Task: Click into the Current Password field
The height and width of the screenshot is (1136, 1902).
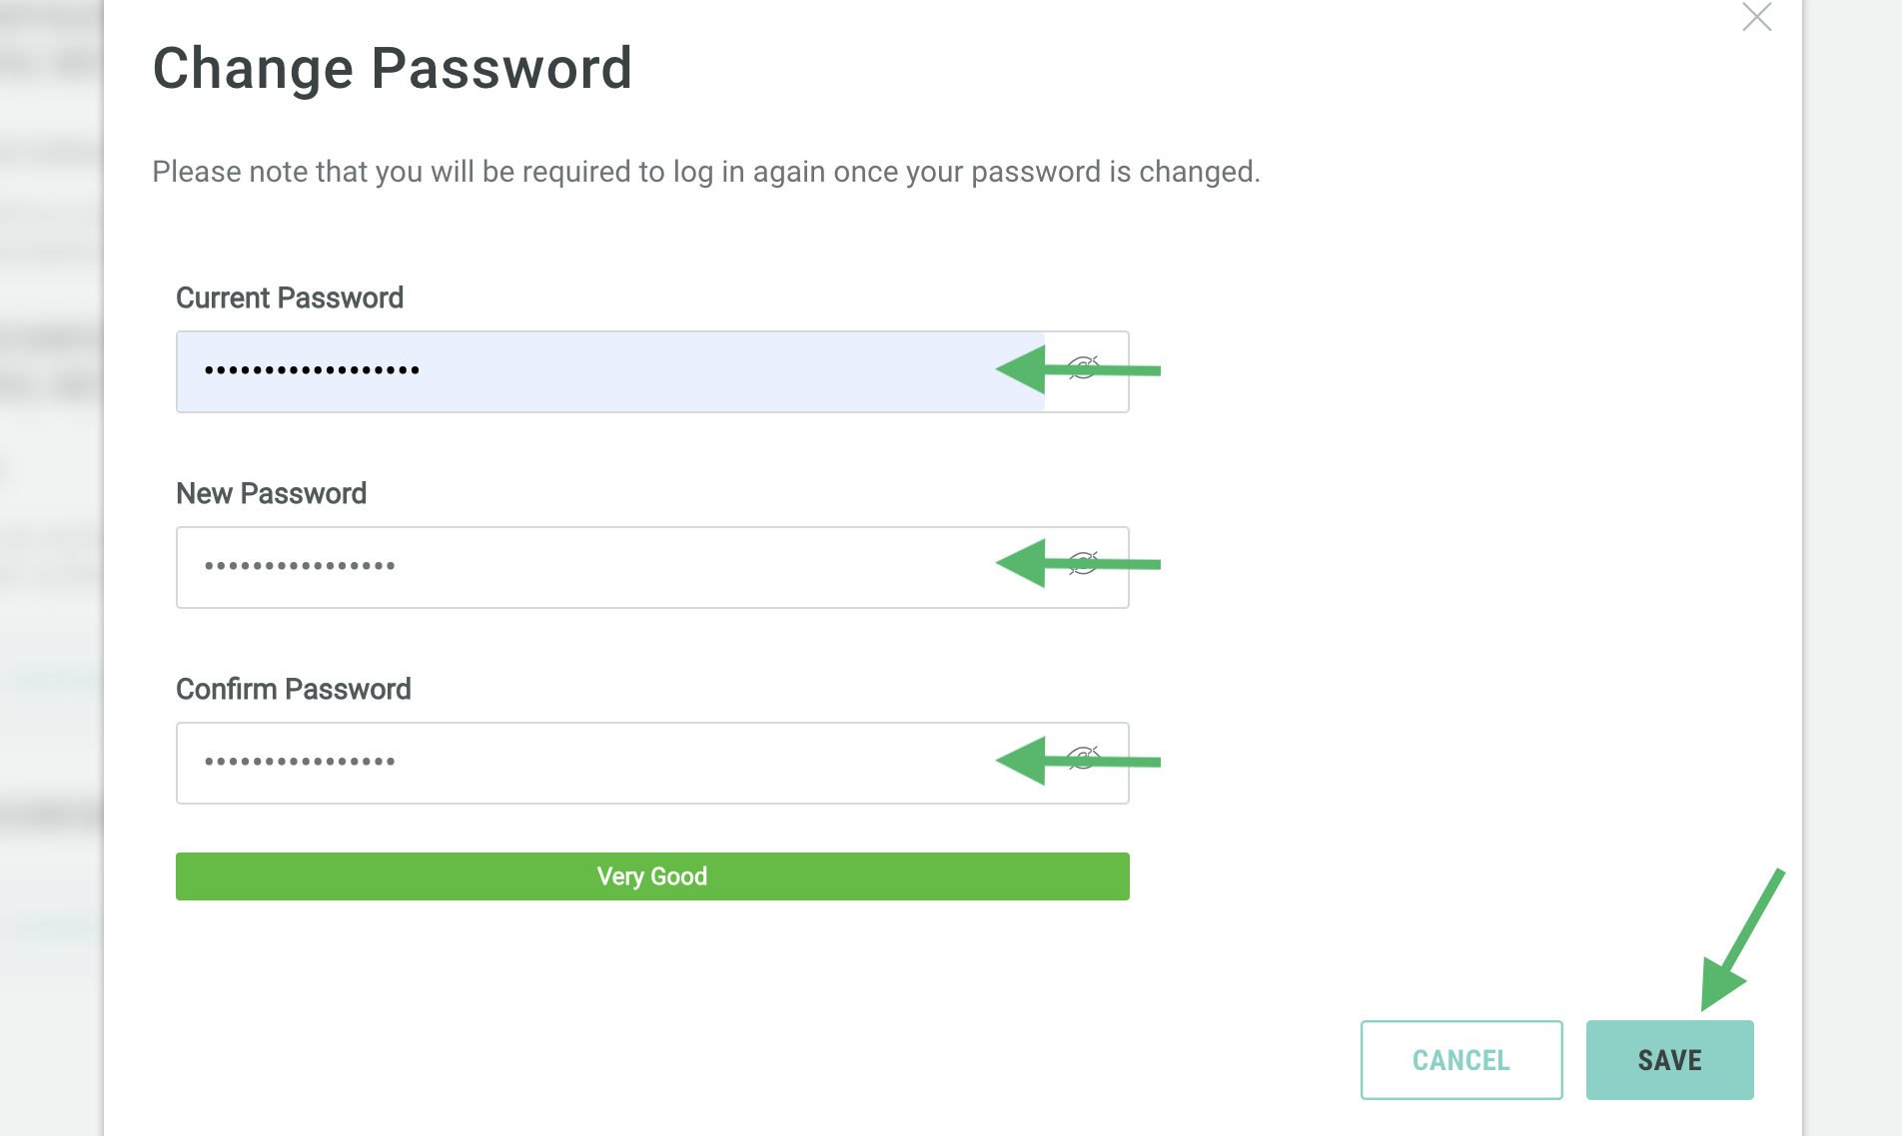Action: 599,371
